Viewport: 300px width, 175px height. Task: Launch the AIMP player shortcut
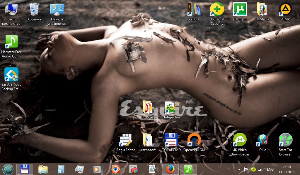(285, 12)
